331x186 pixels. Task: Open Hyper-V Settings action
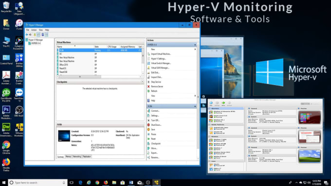pos(159,59)
